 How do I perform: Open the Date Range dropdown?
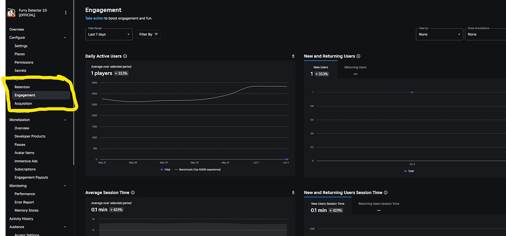(x=109, y=34)
